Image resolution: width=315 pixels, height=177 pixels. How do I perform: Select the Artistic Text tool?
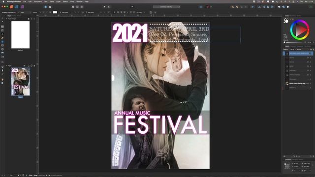pyautogui.click(x=2, y=34)
